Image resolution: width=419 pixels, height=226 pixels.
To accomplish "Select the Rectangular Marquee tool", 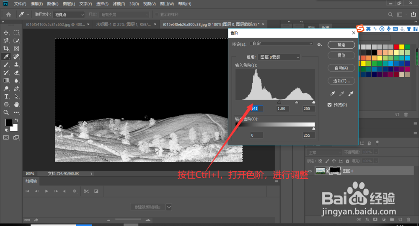I will click(x=16, y=33).
